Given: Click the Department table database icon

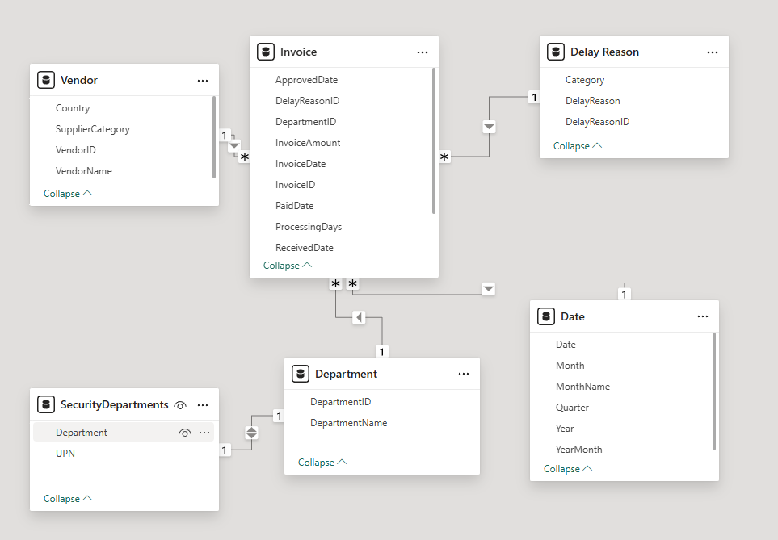Looking at the screenshot, I should (x=301, y=374).
